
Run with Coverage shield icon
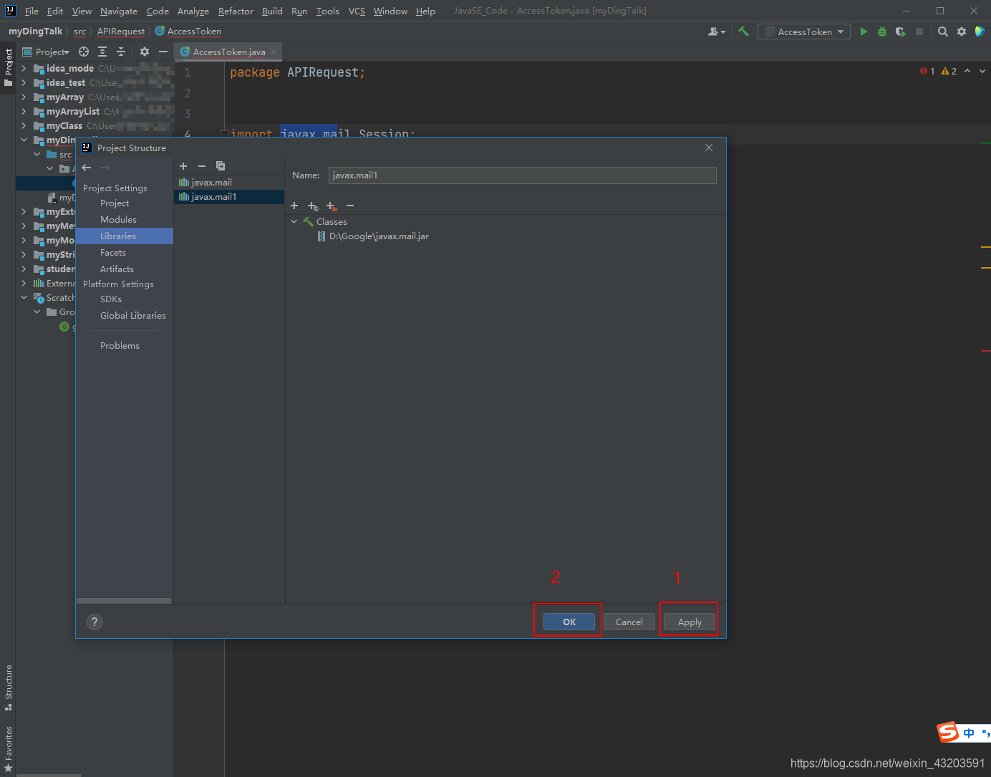tap(901, 32)
